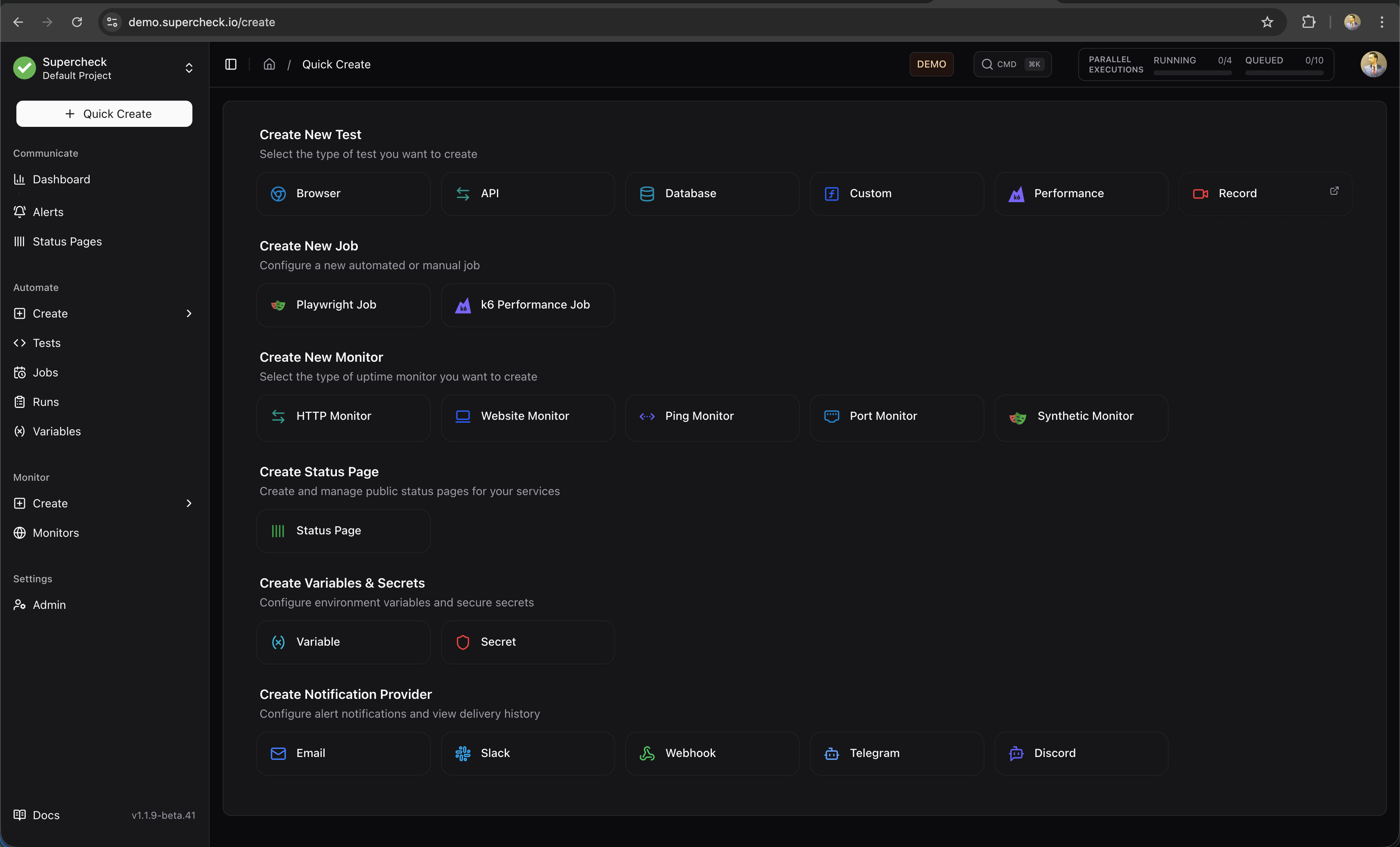Select the Dashboard icon in the sidebar
The image size is (1400, 847).
19,179
